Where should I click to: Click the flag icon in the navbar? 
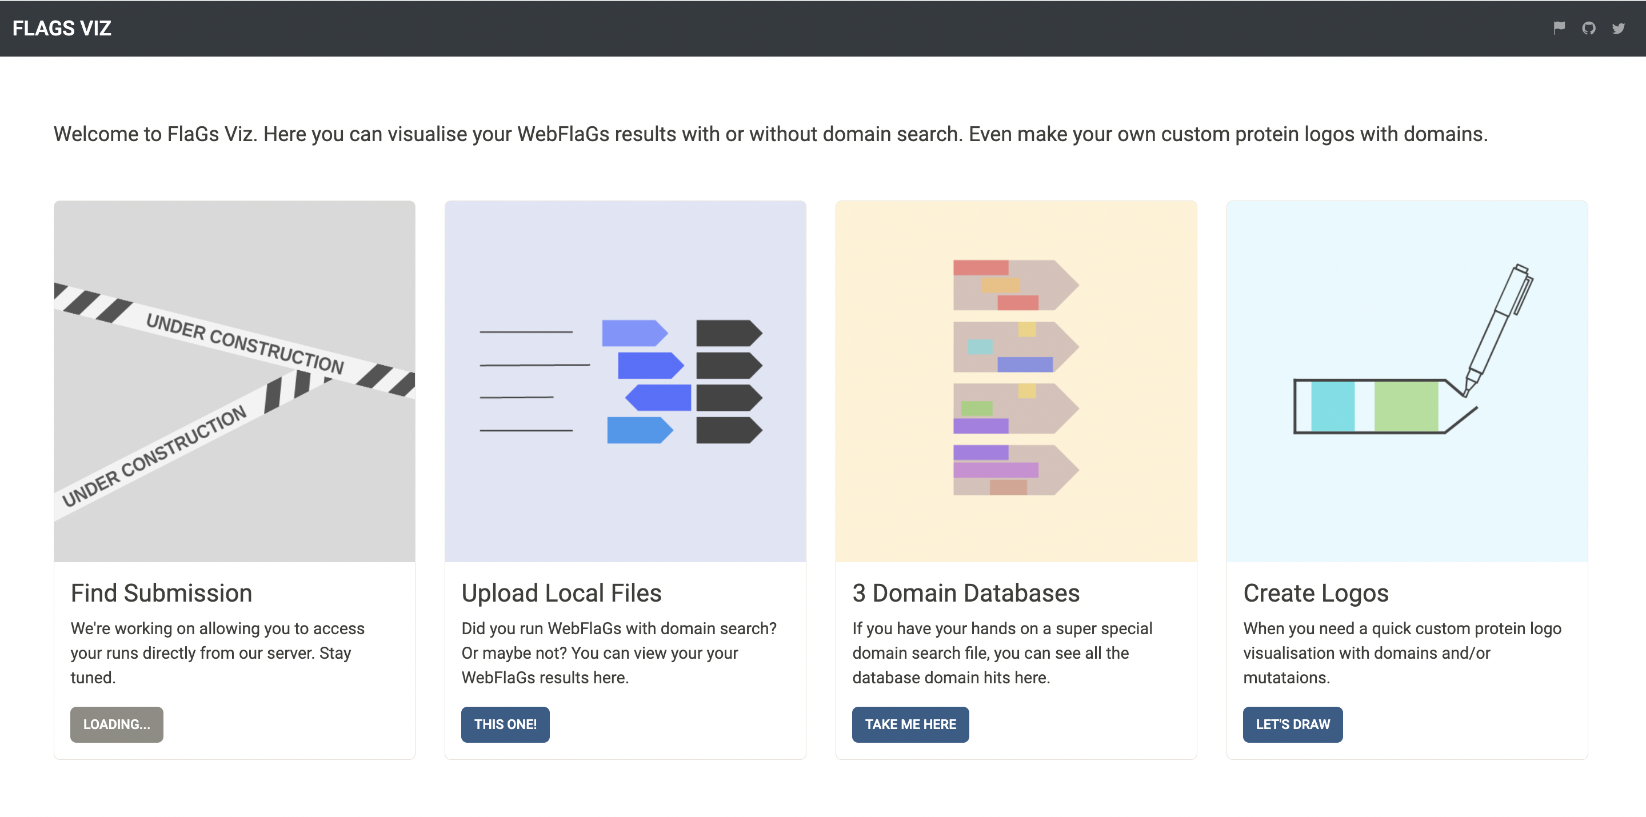coord(1559,28)
